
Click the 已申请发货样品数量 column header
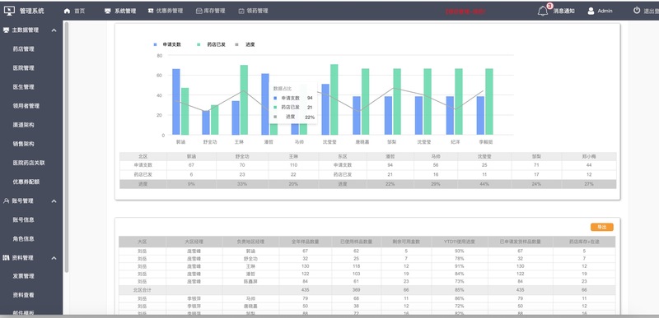pos(520,242)
